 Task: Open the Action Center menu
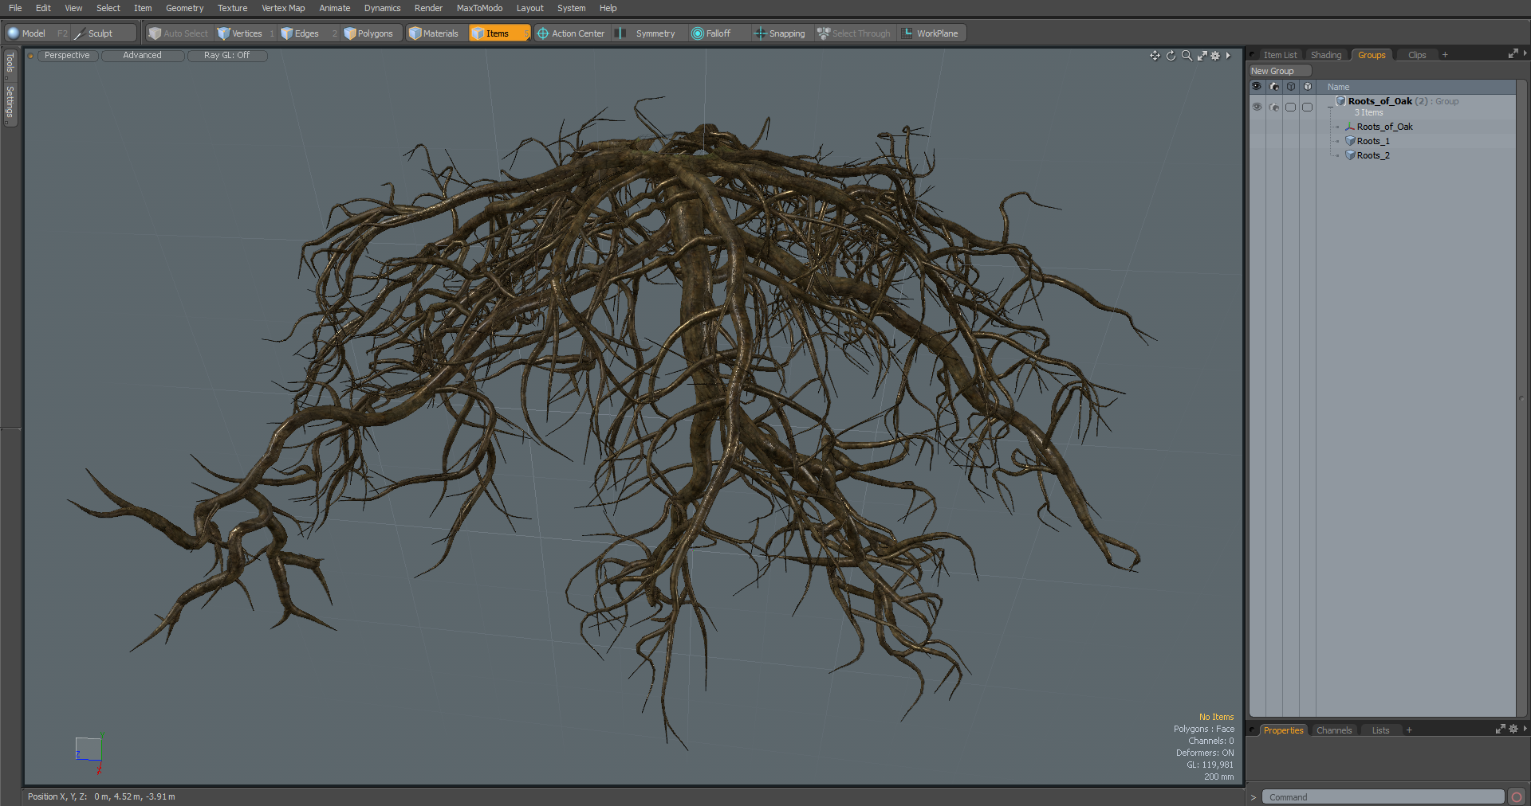[571, 33]
